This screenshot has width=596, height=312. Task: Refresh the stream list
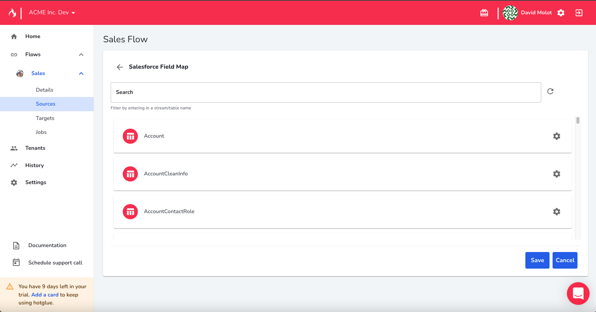pyautogui.click(x=550, y=91)
